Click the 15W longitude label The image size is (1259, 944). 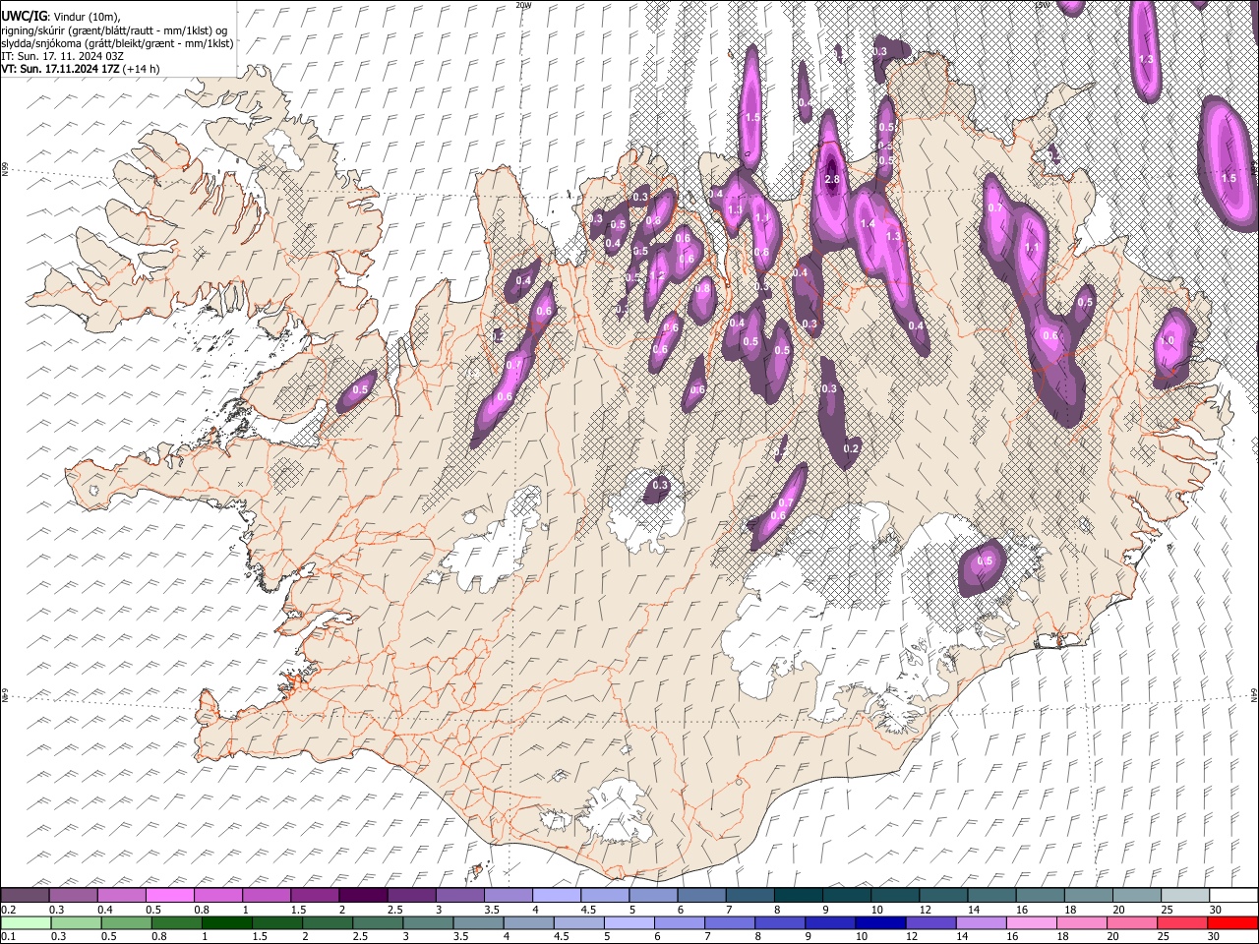pyautogui.click(x=1043, y=4)
